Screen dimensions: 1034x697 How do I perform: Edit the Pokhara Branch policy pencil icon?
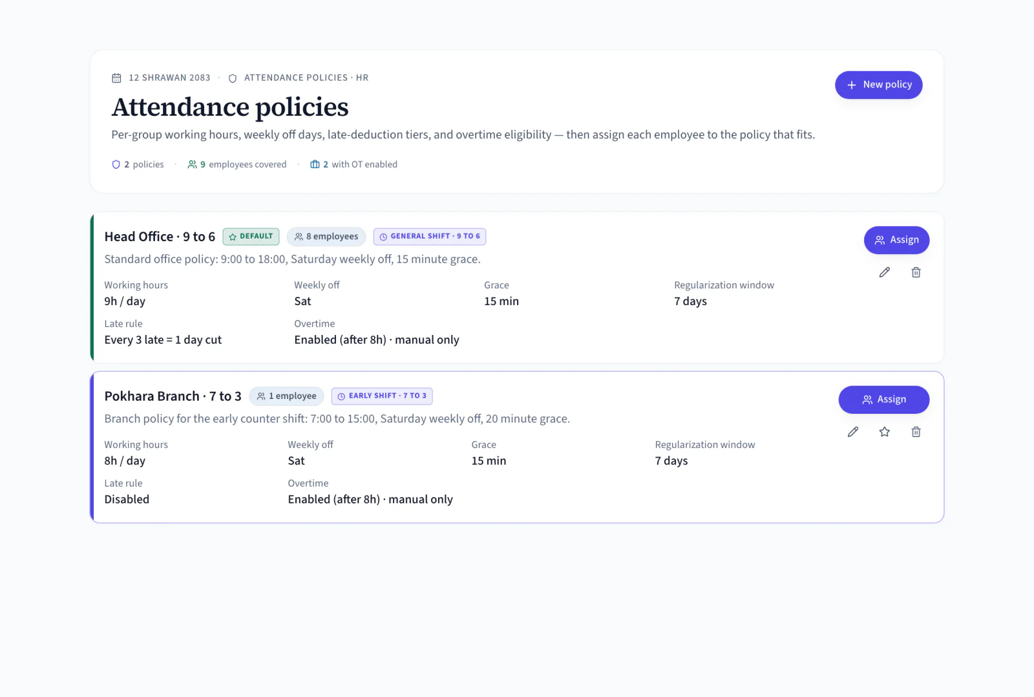(853, 432)
